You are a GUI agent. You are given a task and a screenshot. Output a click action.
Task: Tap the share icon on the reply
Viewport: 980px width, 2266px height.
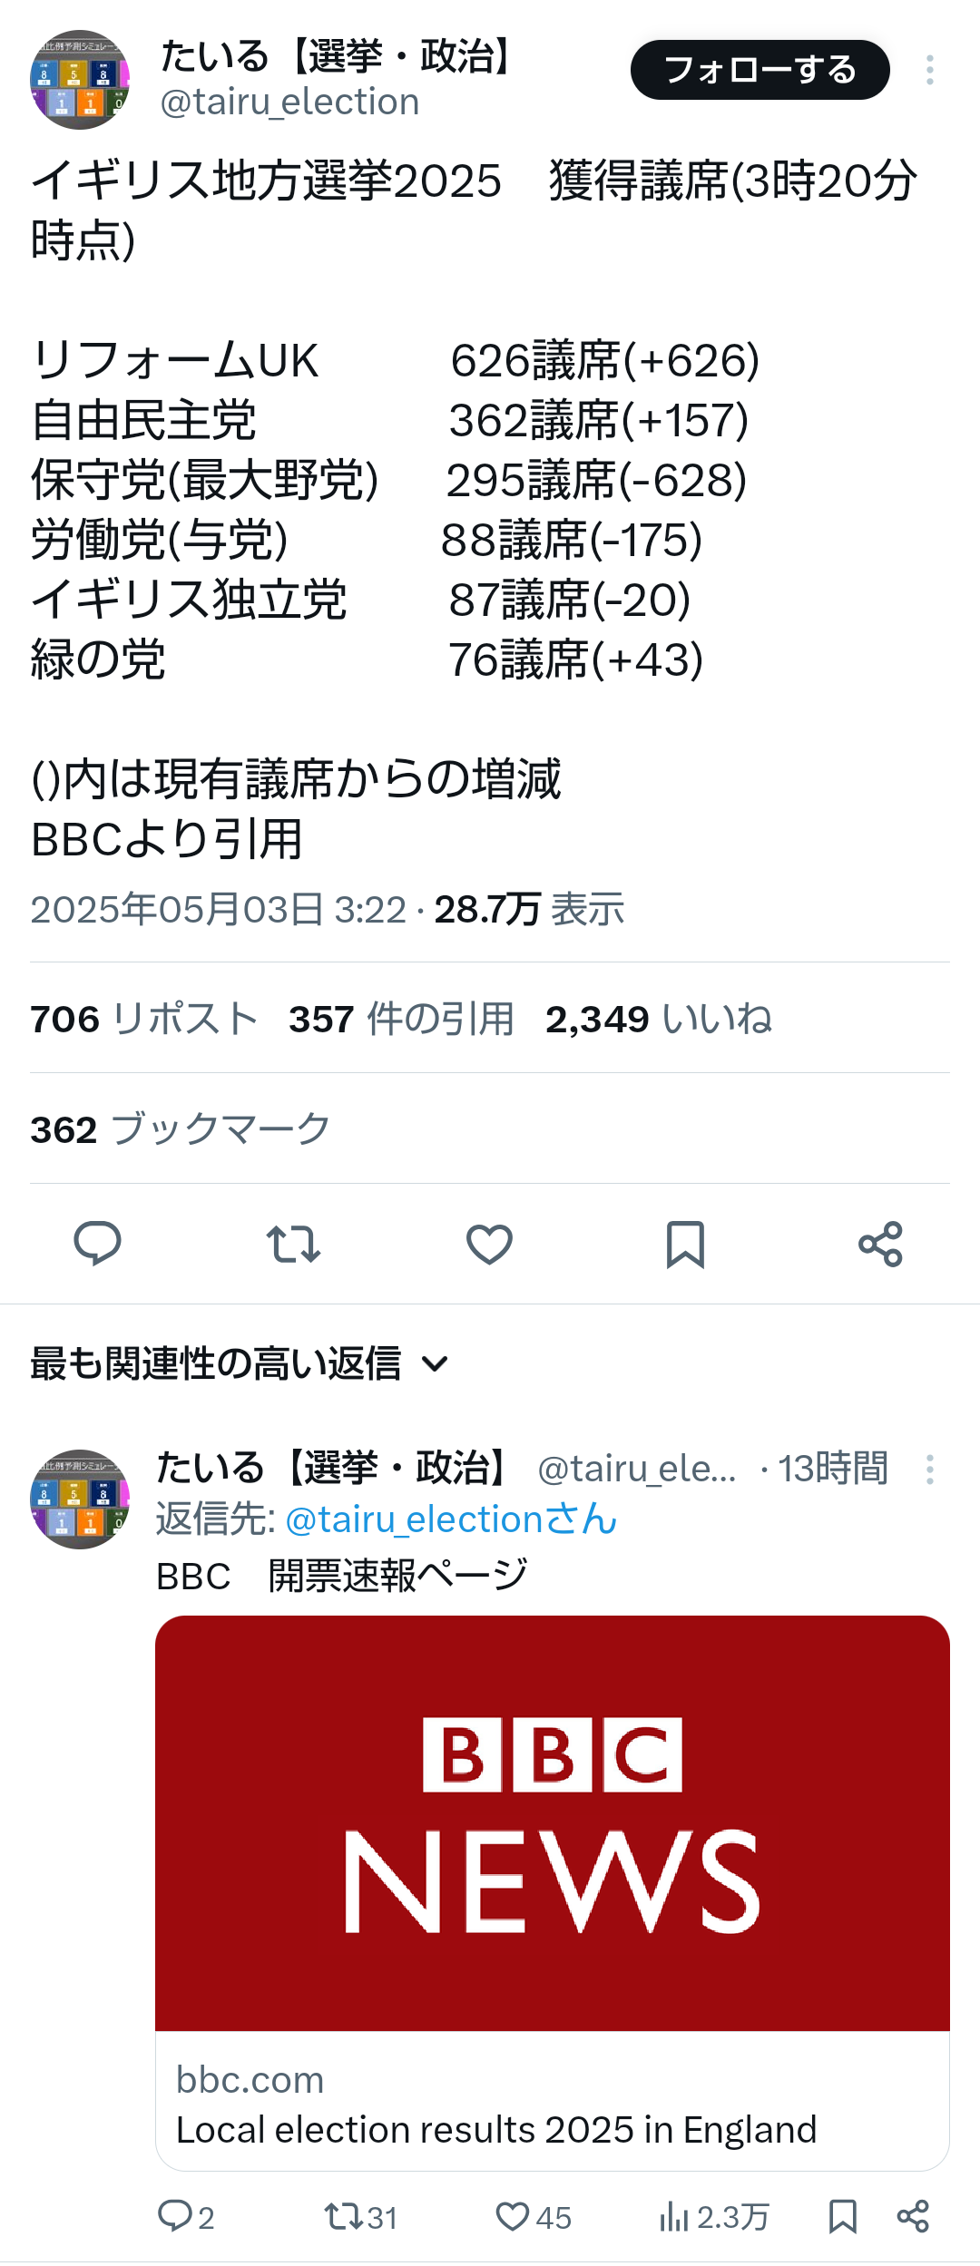913,2216
